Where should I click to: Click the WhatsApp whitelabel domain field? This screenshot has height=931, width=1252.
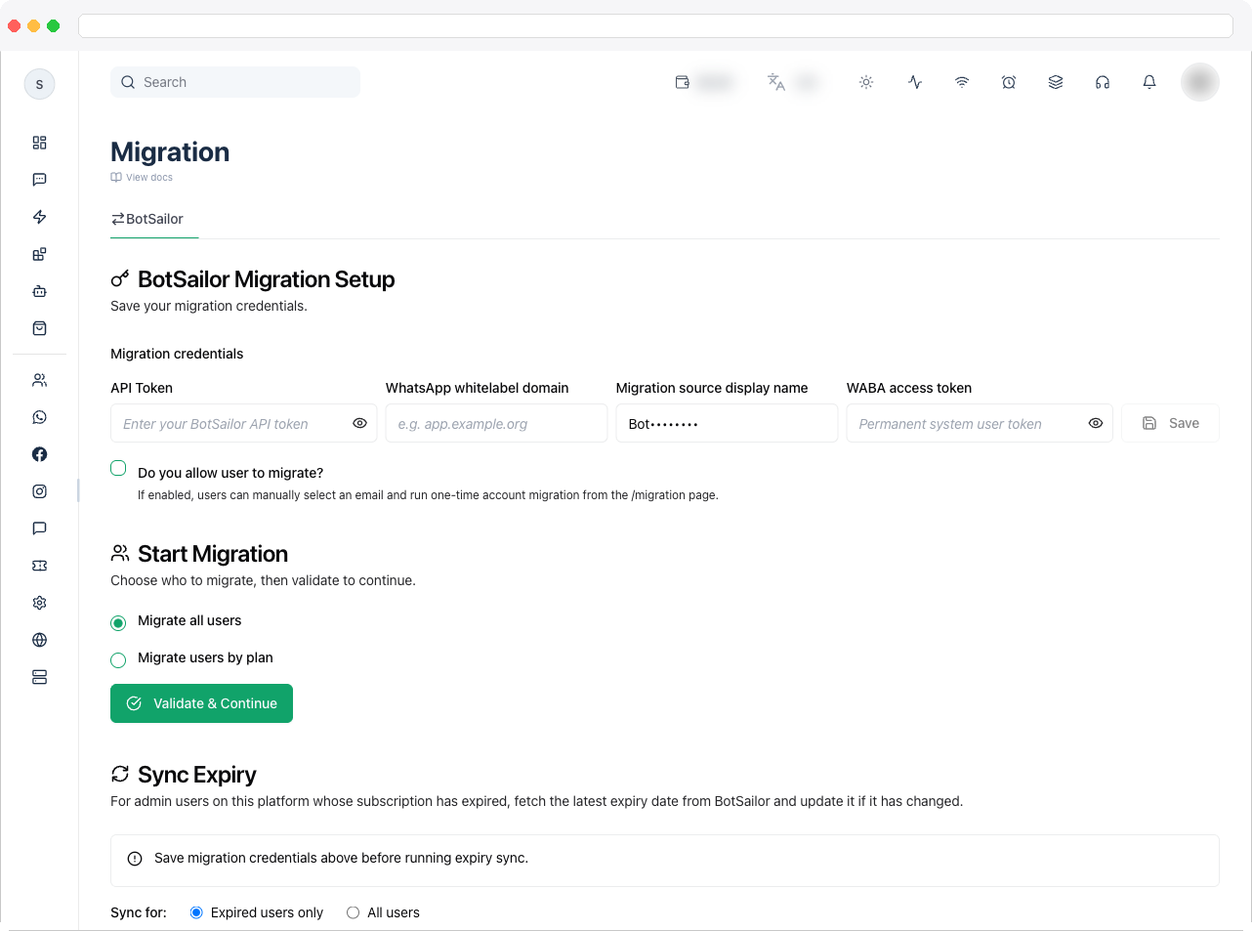pos(496,423)
